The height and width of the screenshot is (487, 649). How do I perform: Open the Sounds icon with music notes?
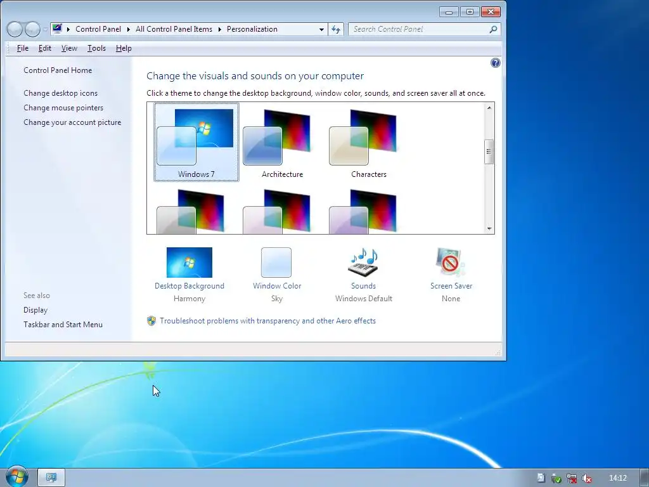coord(363,263)
